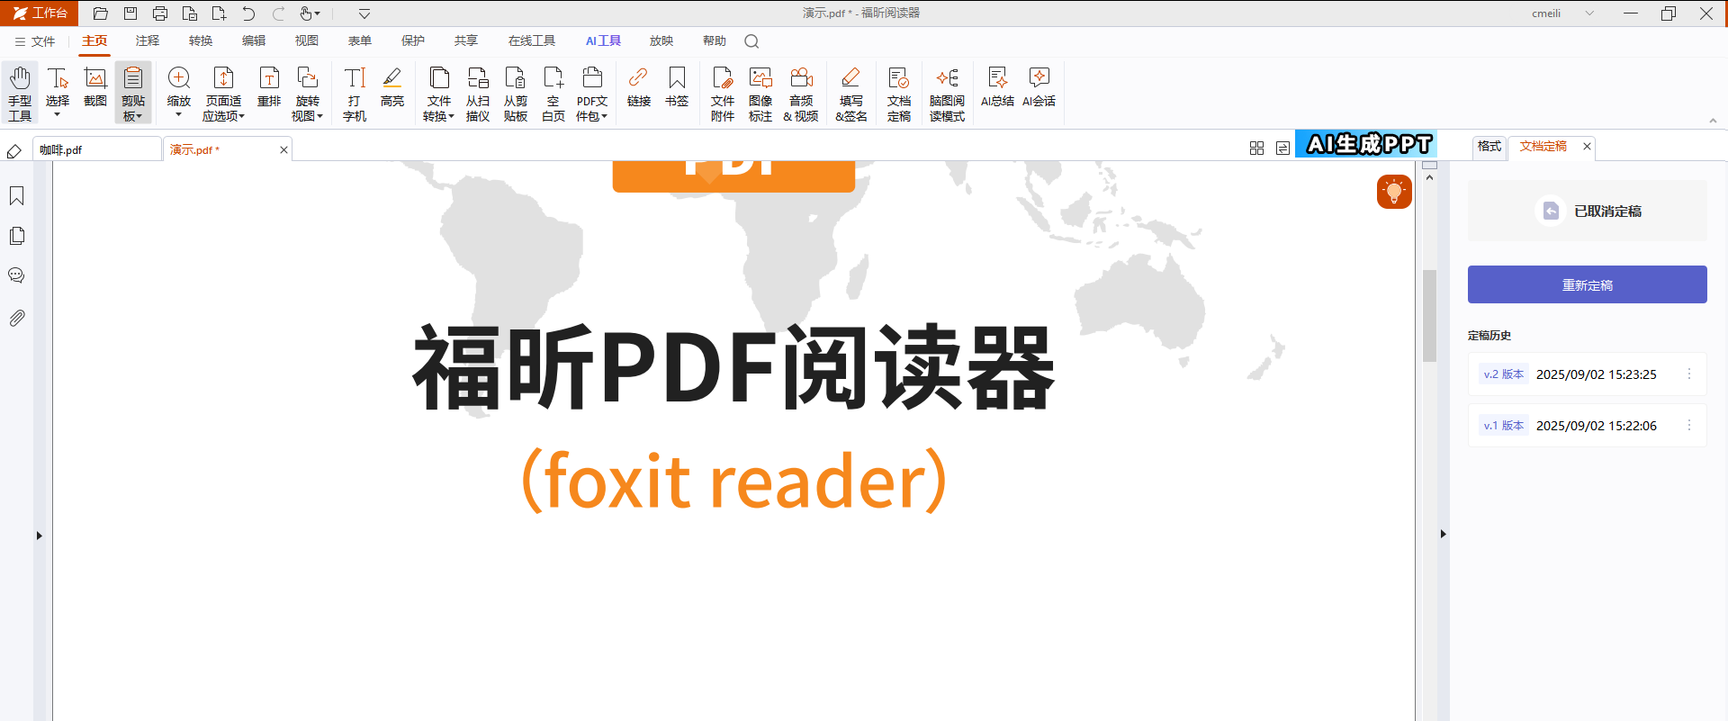
Task: Expand the left navigation panel arrow
Action: pyautogui.click(x=40, y=536)
